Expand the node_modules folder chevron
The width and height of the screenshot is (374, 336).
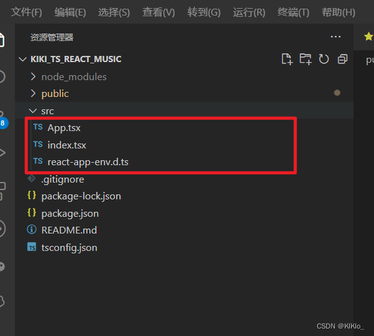tap(33, 76)
